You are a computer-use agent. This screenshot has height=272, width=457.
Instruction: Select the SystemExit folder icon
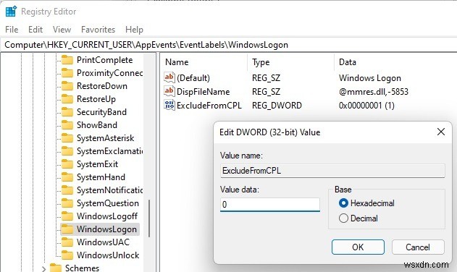(67, 164)
